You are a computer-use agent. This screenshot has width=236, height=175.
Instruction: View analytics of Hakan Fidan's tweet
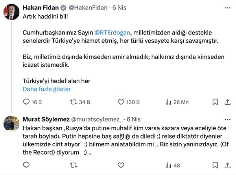(168, 102)
